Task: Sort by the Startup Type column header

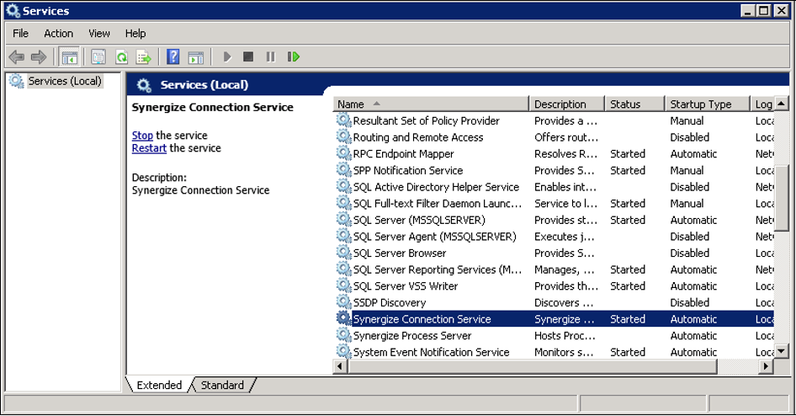Action: (707, 104)
